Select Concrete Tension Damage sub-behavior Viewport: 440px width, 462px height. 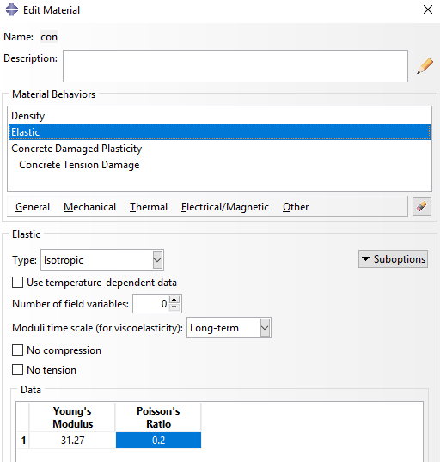pyautogui.click(x=79, y=165)
